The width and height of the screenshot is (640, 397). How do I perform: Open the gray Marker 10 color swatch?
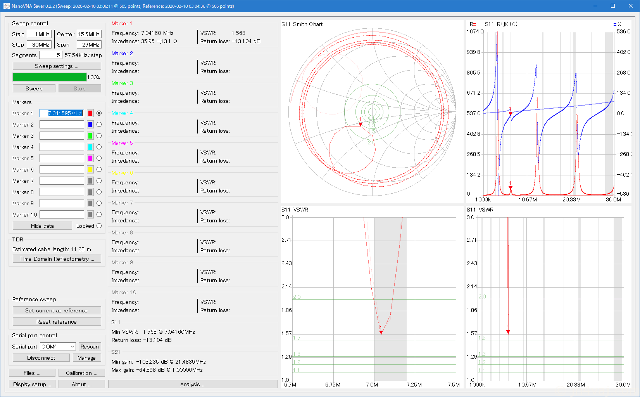tap(90, 215)
